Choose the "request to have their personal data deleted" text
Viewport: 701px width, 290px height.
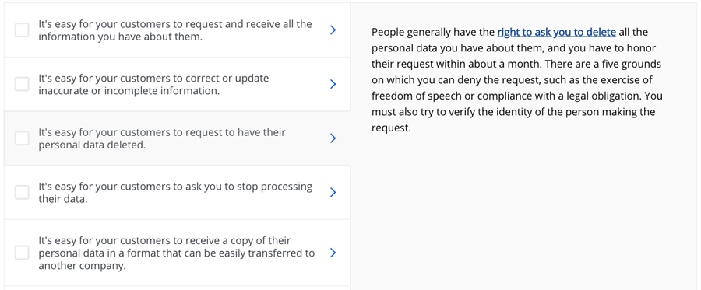click(x=162, y=138)
